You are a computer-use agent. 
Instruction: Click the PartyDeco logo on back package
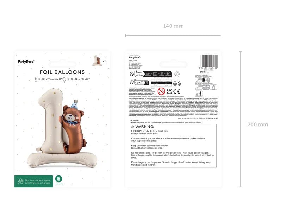[x=135, y=57]
